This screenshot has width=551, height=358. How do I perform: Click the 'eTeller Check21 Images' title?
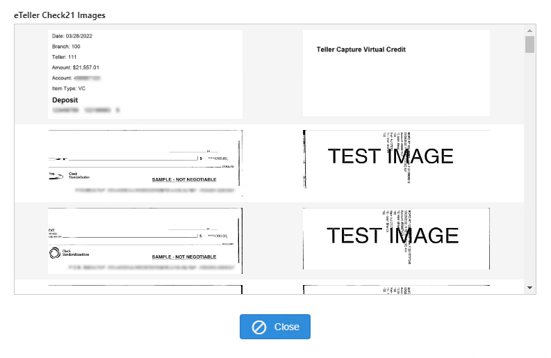point(60,15)
